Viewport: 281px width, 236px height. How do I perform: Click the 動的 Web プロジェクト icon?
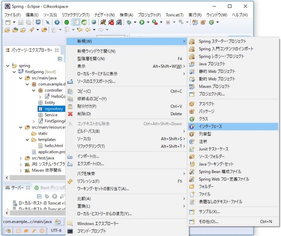pyautogui.click(x=192, y=79)
